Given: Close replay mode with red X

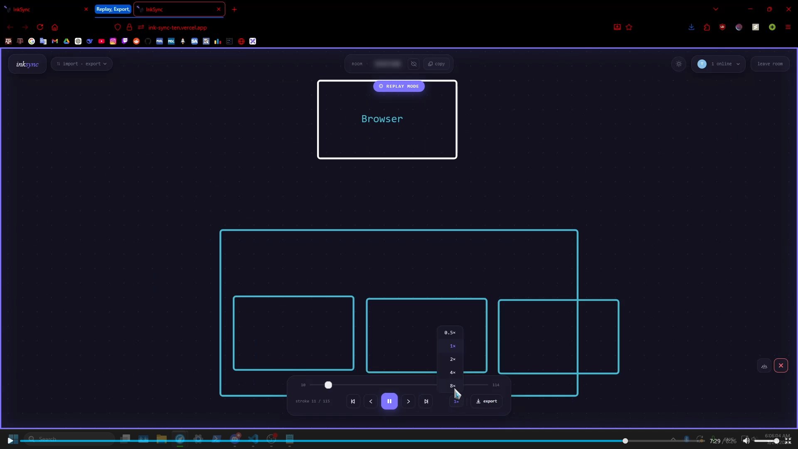Looking at the screenshot, I should (x=781, y=365).
